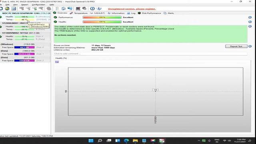The width and height of the screenshot is (256, 144).
Task: Open the Report menu
Action: point(25,4)
